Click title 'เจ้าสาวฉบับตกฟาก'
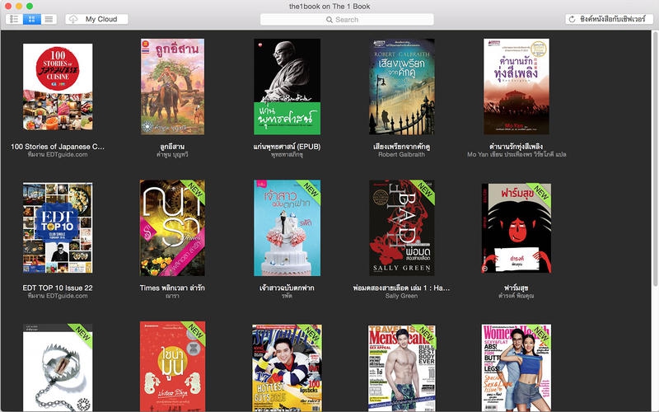Image resolution: width=659 pixels, height=412 pixels. pyautogui.click(x=287, y=288)
